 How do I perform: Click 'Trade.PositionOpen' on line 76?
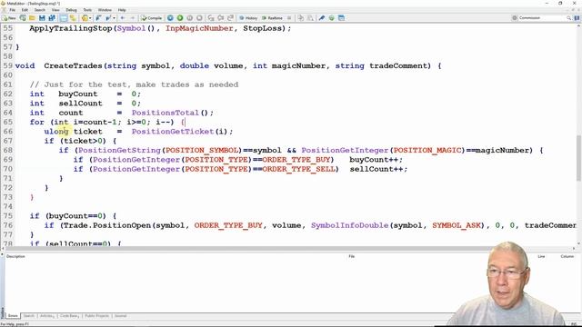click(x=107, y=225)
